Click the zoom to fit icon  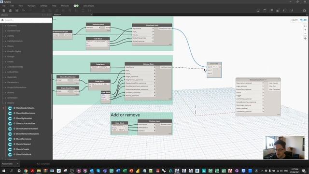305,26
